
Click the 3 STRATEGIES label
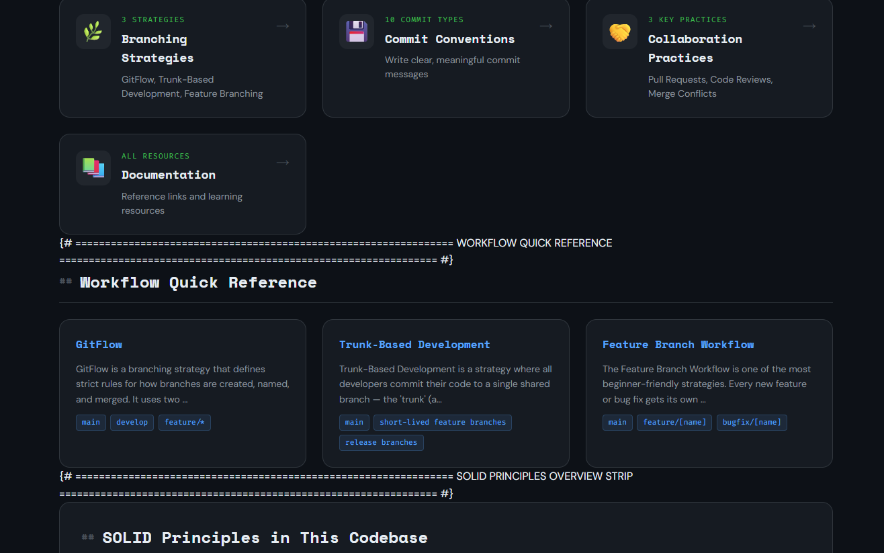[x=153, y=19]
